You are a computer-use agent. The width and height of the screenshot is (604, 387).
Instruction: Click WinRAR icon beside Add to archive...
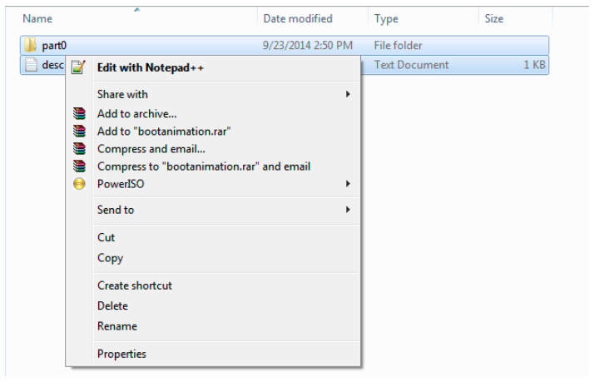79,113
